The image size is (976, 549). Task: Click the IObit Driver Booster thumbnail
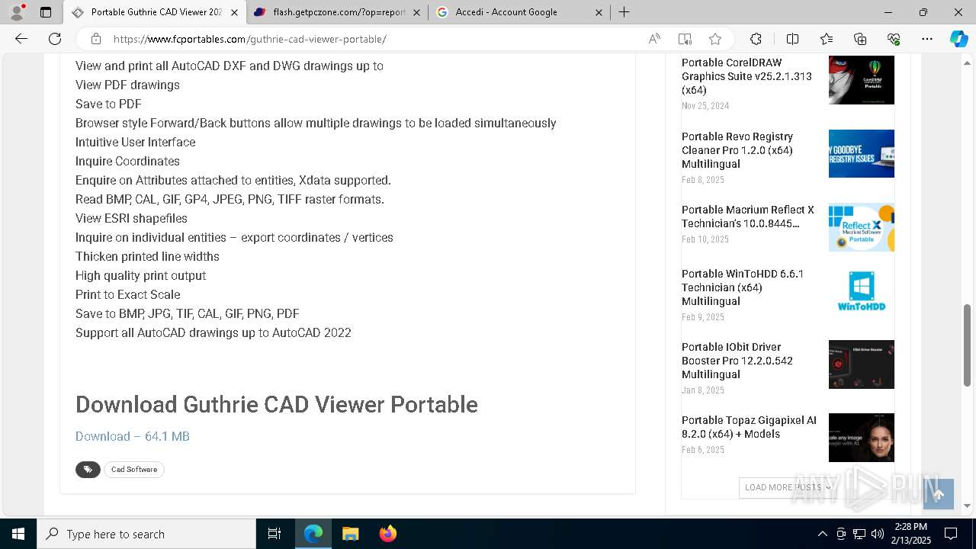coord(862,364)
